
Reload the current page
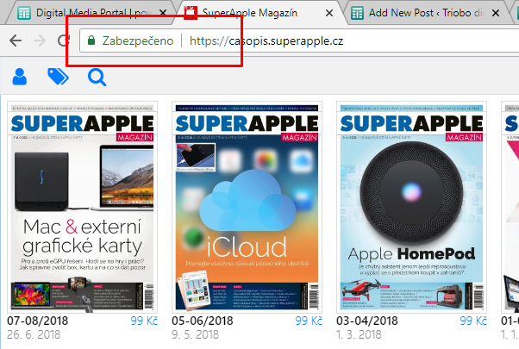click(63, 41)
